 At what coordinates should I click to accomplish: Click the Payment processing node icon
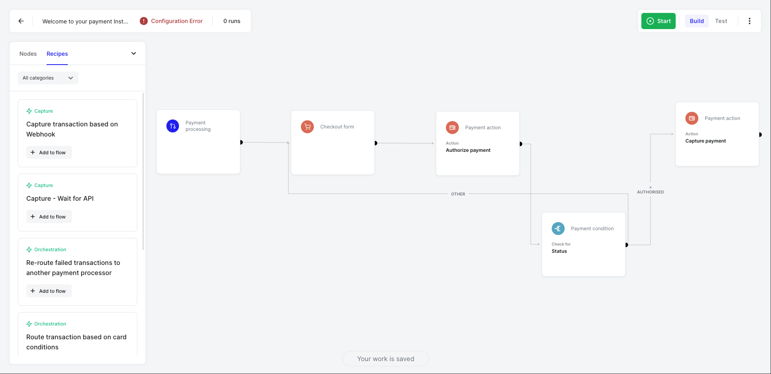click(172, 126)
